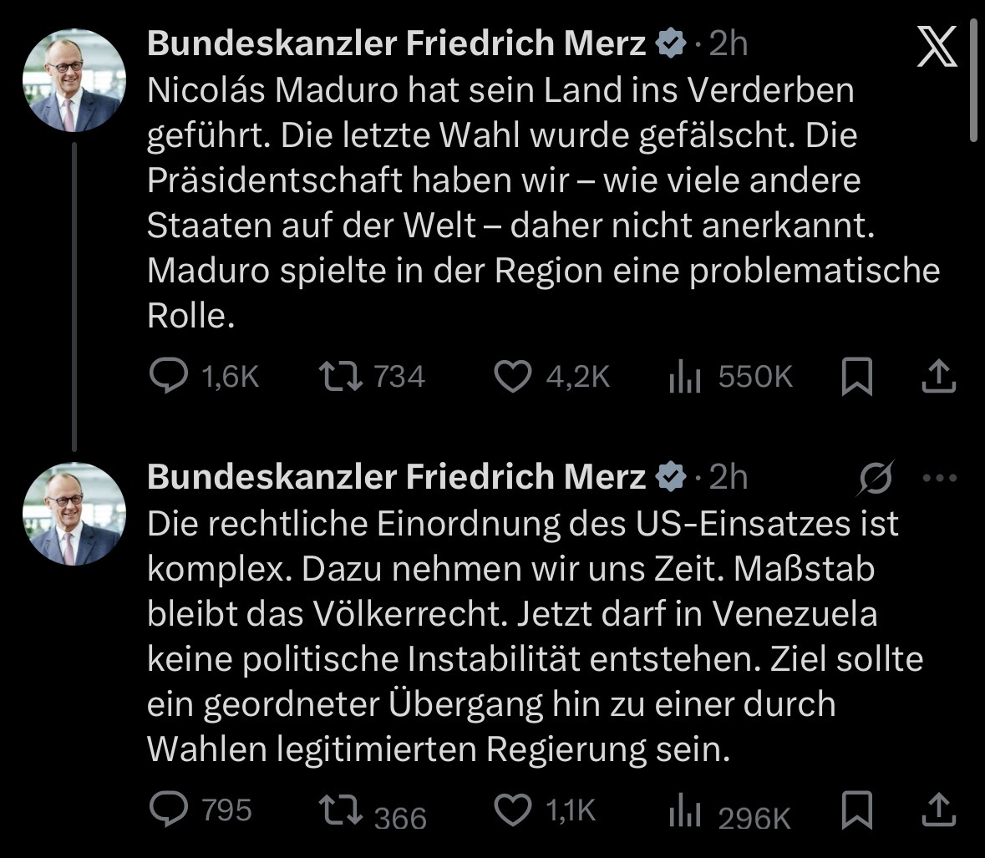Click the Grok slashed-circle icon on second tweet
This screenshot has height=858, width=985.
(876, 479)
